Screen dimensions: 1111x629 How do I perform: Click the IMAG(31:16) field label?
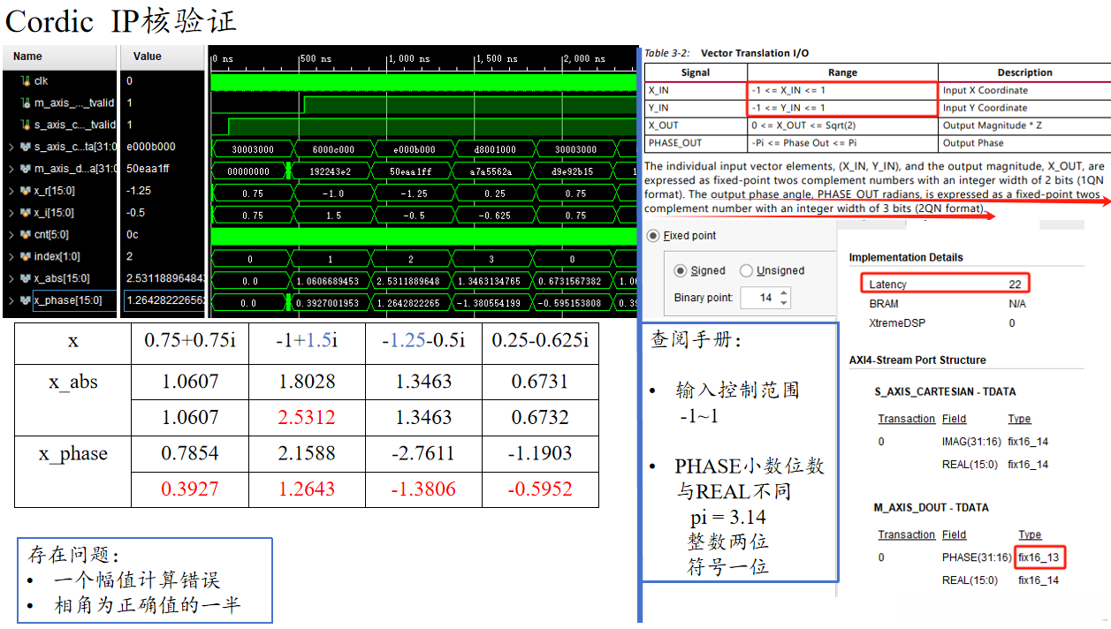tap(971, 442)
